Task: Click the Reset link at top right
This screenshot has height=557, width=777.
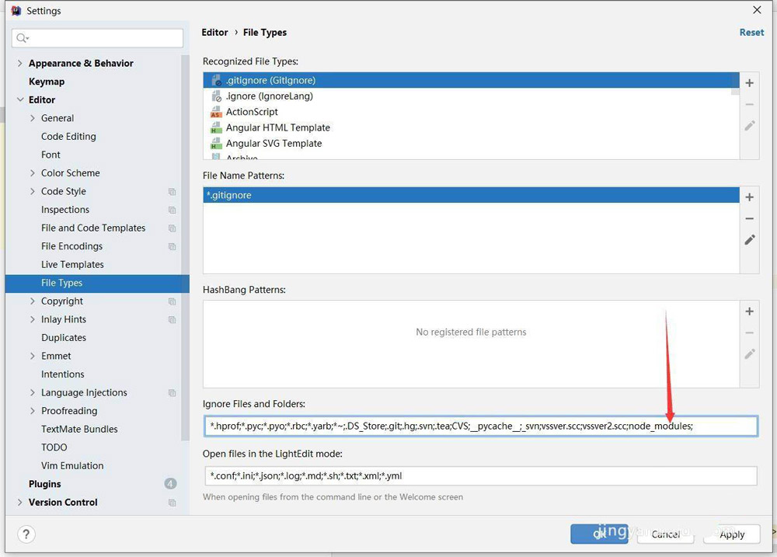Action: 751,32
